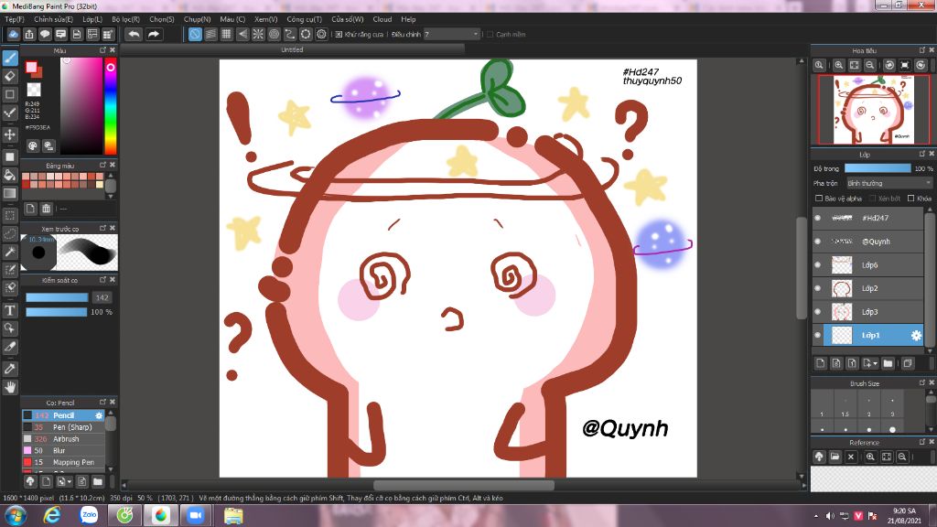Zoom out on the Navigator panel
This screenshot has height=527, width=937.
tap(870, 65)
